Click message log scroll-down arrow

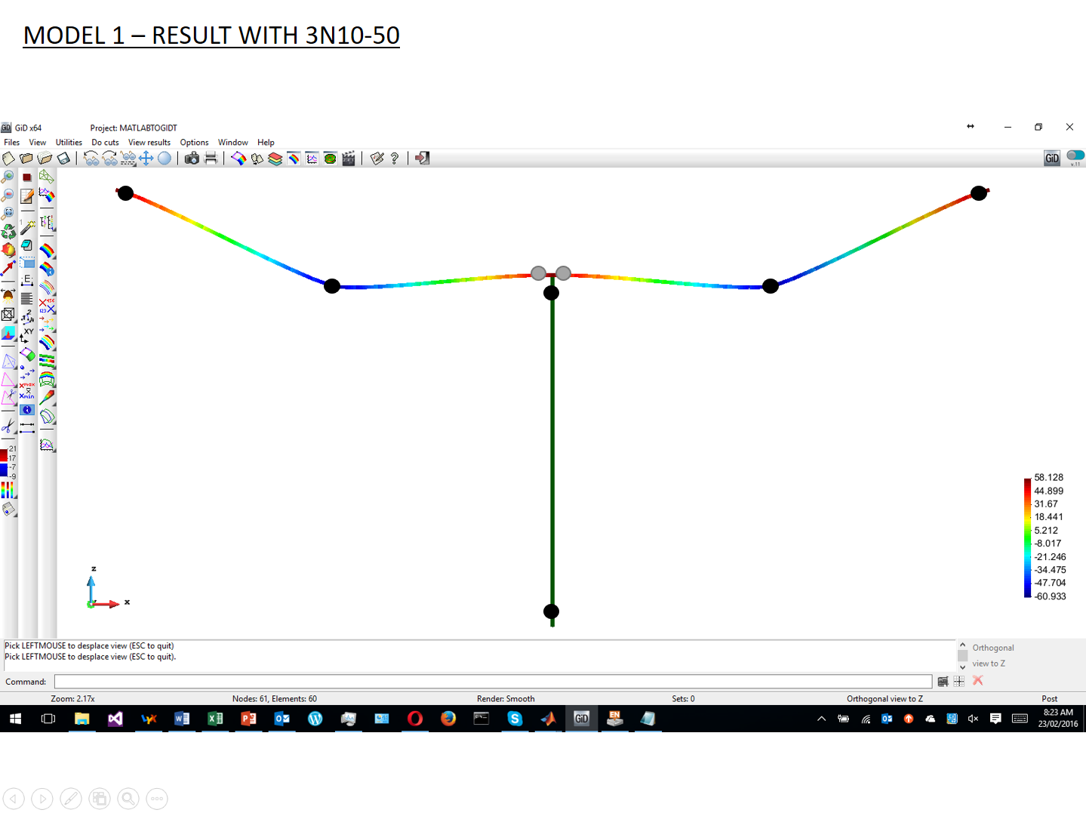click(x=962, y=667)
